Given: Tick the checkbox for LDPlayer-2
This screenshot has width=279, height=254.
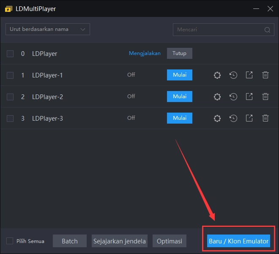Looking at the screenshot, I should click(x=10, y=97).
